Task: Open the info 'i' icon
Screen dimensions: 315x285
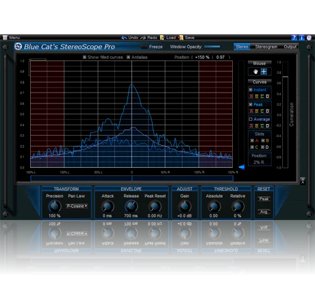Action: (x=302, y=38)
